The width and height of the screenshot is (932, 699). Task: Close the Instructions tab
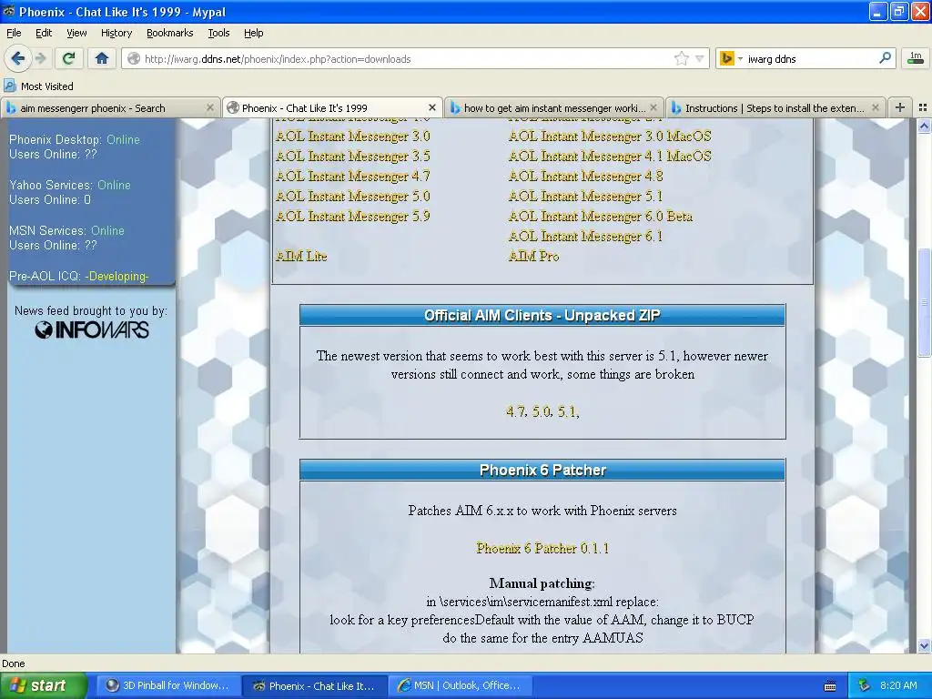tap(875, 107)
